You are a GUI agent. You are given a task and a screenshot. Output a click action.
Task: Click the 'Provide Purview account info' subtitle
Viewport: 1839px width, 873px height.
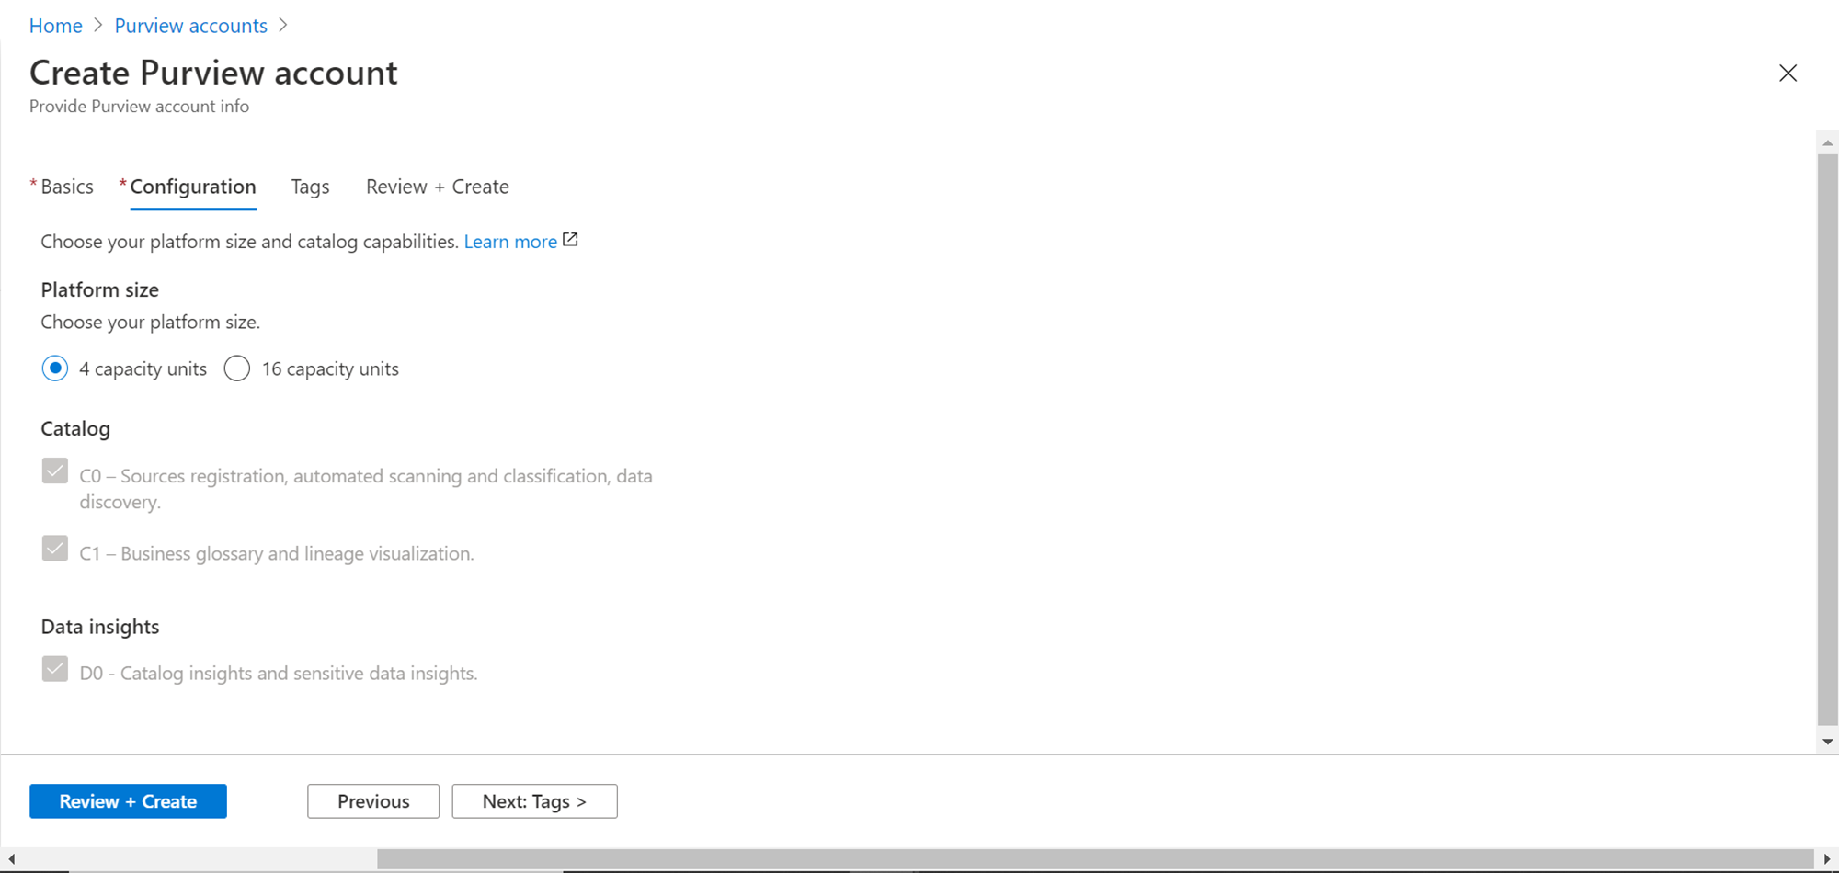[139, 107]
